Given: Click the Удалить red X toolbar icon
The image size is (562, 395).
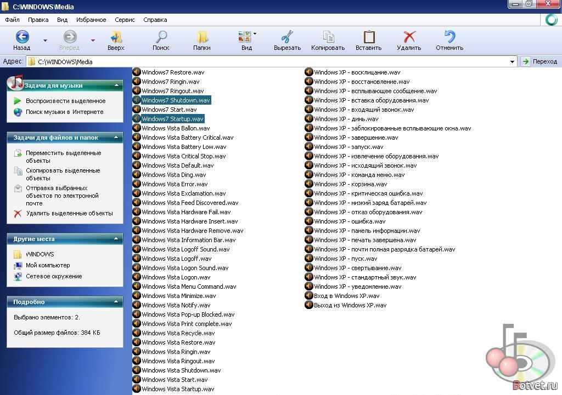Looking at the screenshot, I should 409,37.
